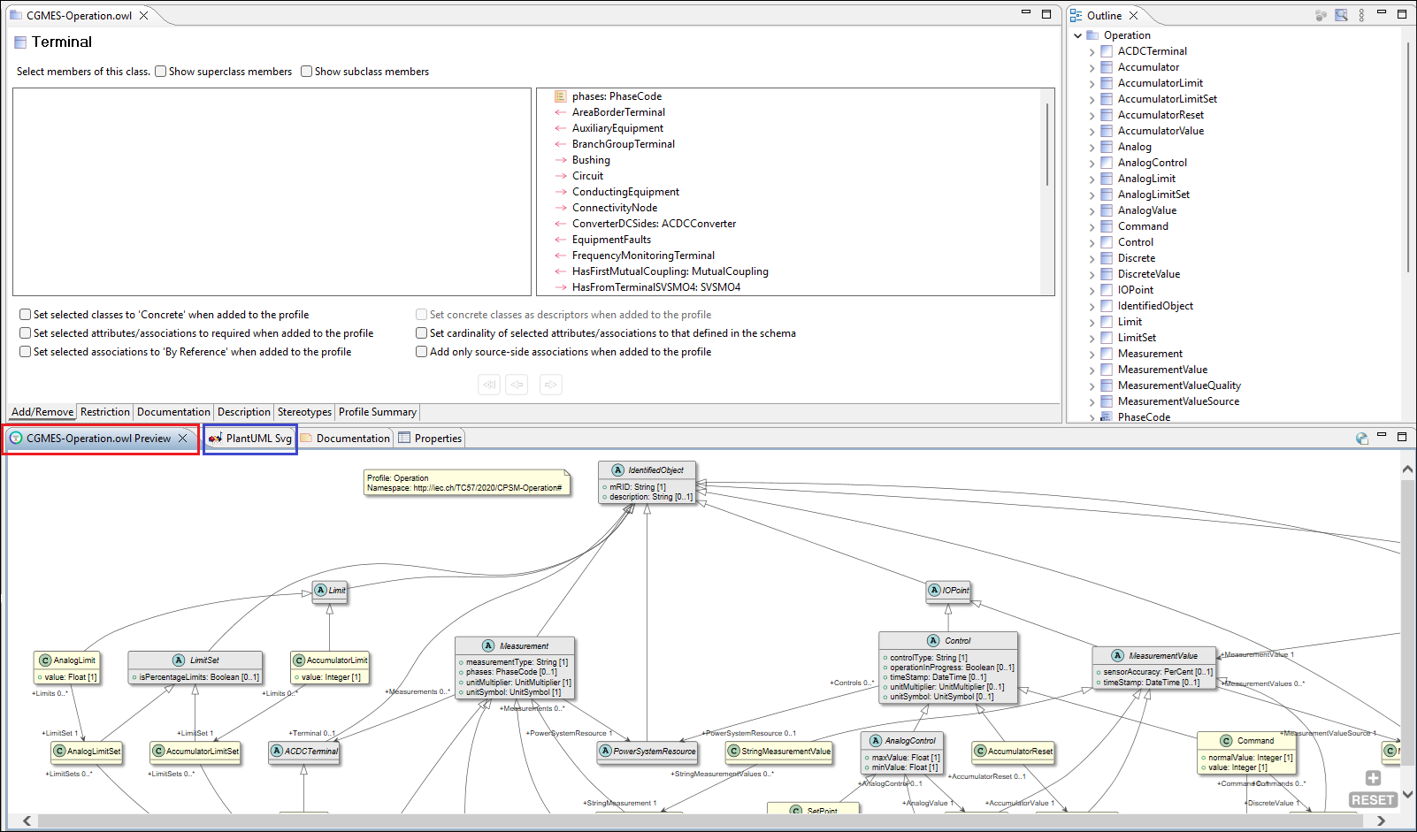
Task: Maximize the preview panel
Action: click(x=1402, y=437)
